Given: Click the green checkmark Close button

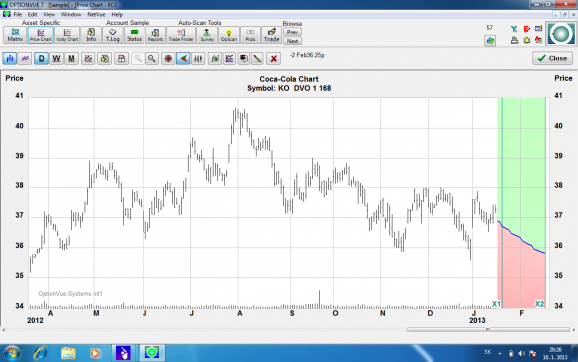Looking at the screenshot, I should pos(552,58).
